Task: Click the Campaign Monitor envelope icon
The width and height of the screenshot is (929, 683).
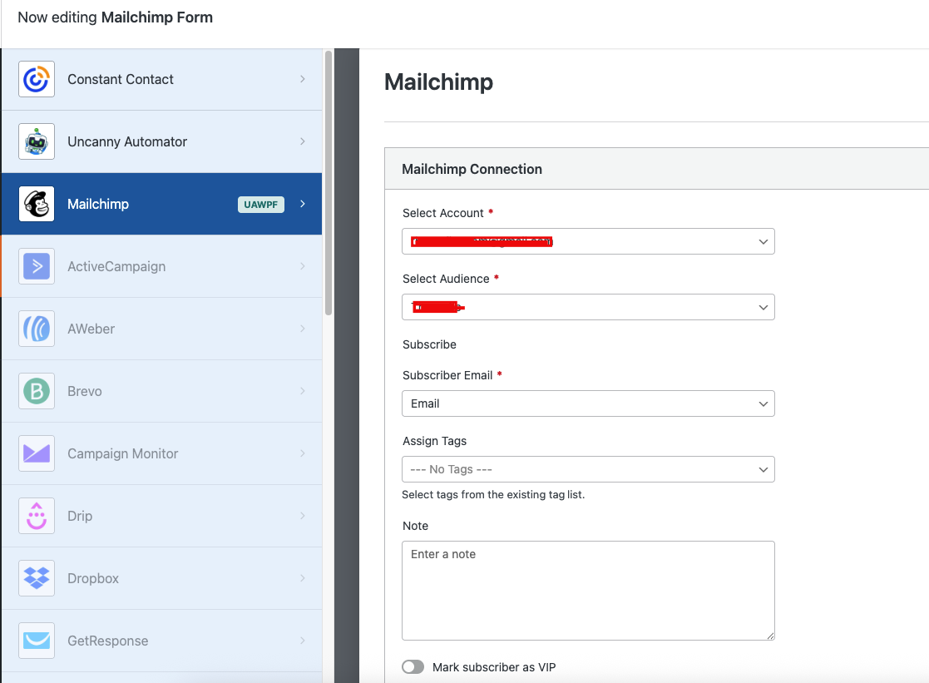Action: pyautogui.click(x=37, y=453)
